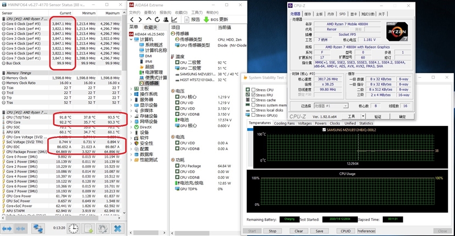Click the AIDA64 up-level arrow icon

pos(148,19)
